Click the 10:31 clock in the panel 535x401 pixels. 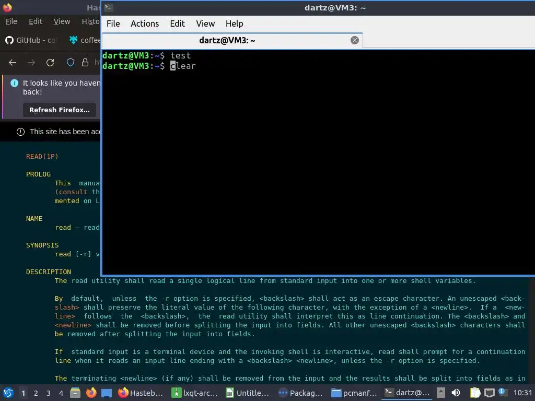point(522,393)
